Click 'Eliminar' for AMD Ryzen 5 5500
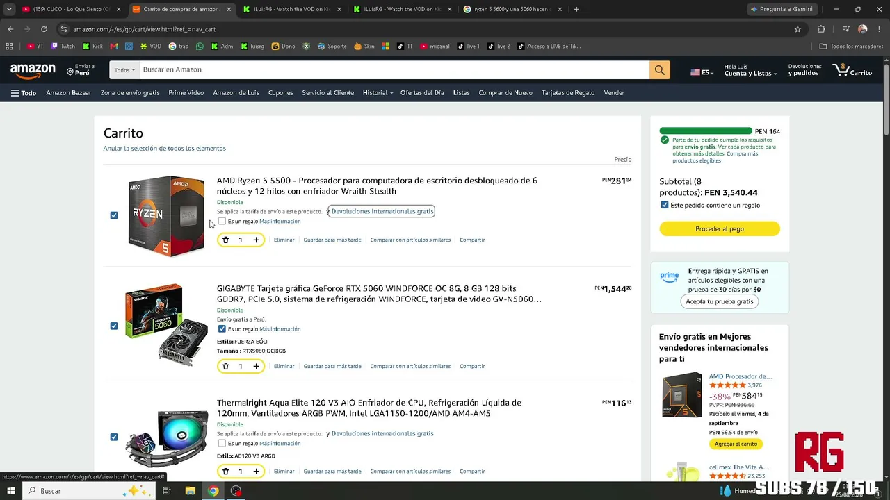The image size is (890, 500). [284, 240]
